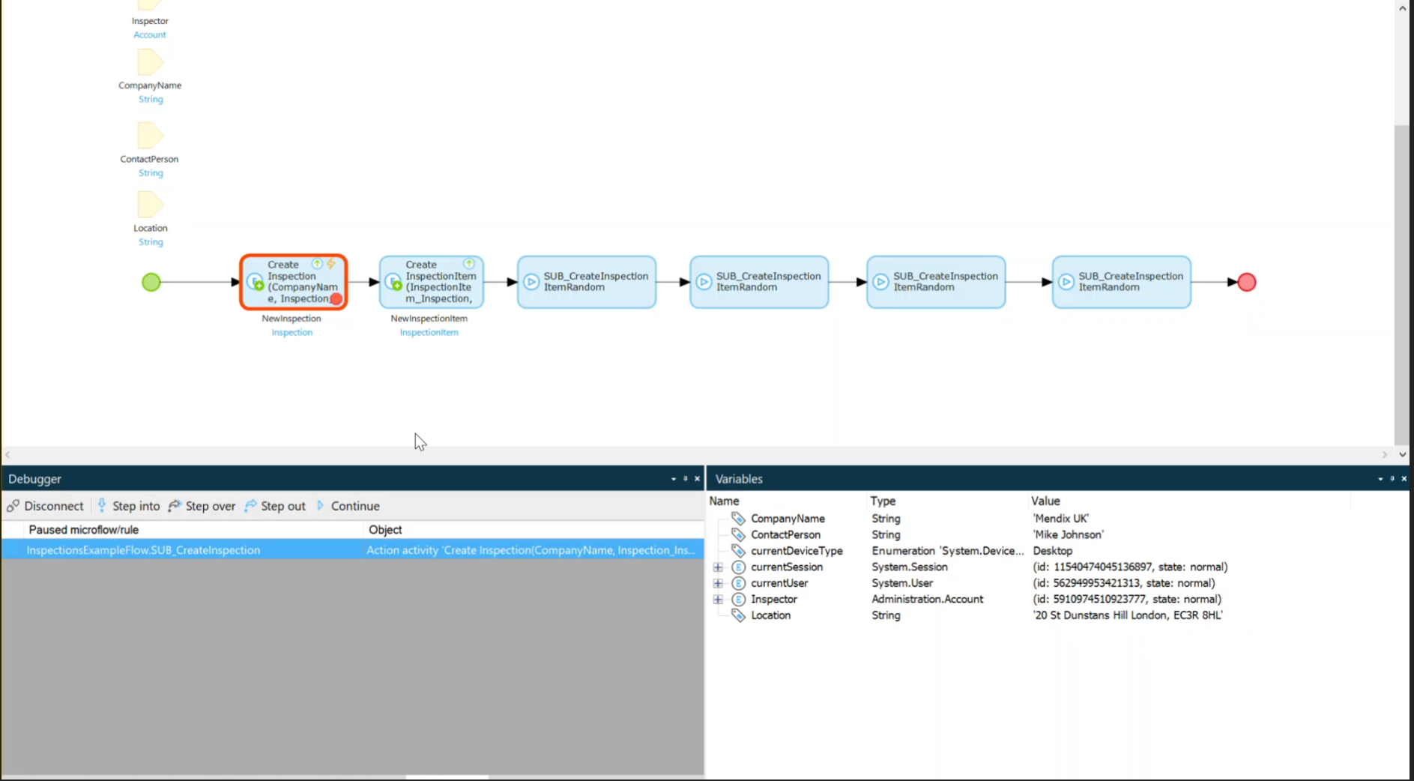Click the Continue debugger button
1414x781 pixels.
[349, 506]
